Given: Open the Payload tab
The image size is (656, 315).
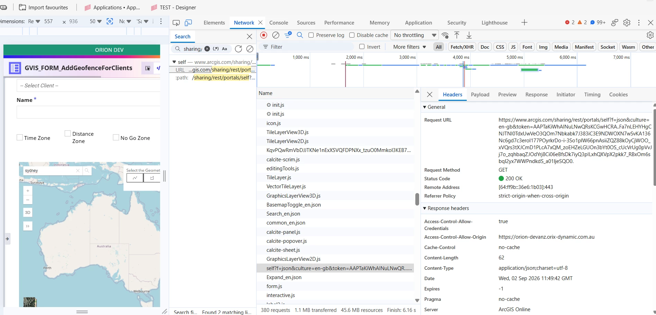Looking at the screenshot, I should (x=480, y=95).
